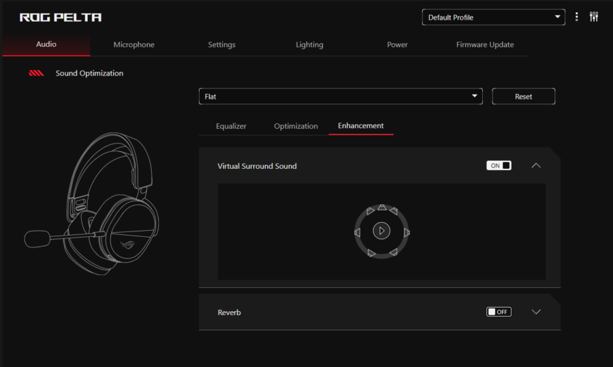This screenshot has width=613, height=367.
Task: Select the Enhancement sub-tab
Action: [x=361, y=125]
